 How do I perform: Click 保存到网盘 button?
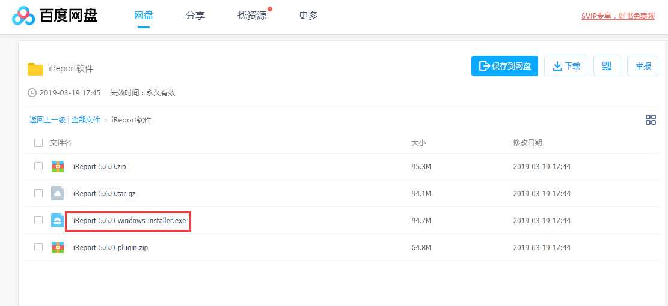point(504,66)
